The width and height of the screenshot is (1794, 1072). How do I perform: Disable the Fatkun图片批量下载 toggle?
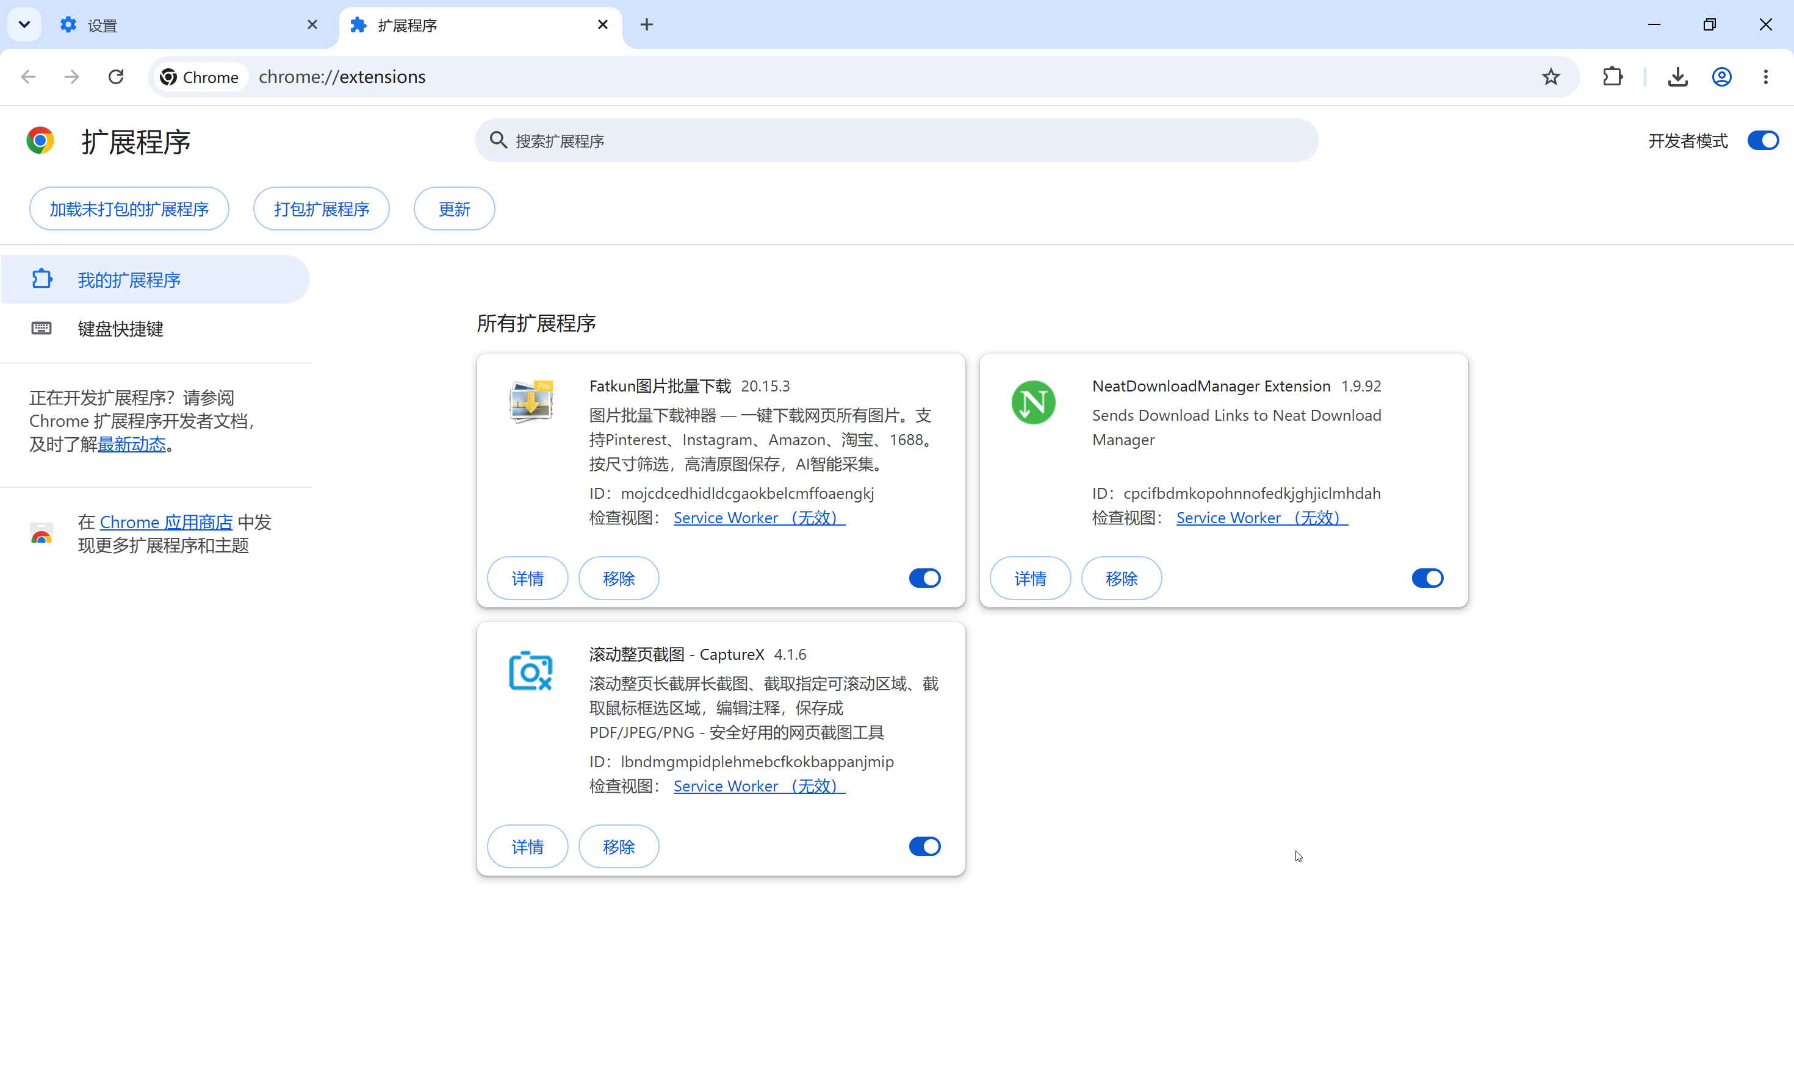tap(924, 578)
